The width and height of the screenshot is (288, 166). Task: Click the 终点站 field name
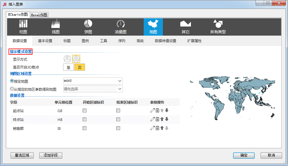pos(18,120)
